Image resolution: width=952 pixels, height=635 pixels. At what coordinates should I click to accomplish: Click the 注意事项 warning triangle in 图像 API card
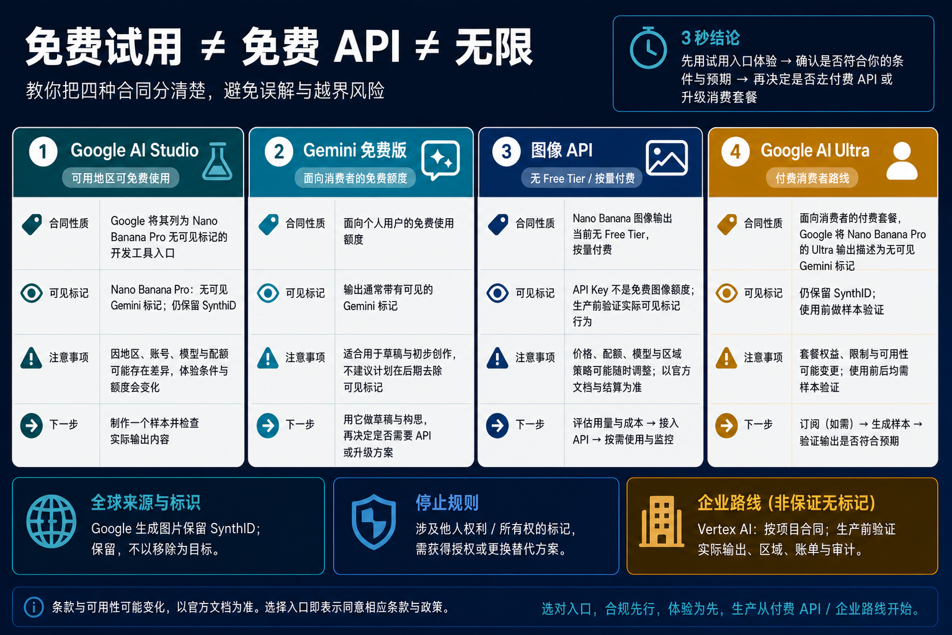498,358
